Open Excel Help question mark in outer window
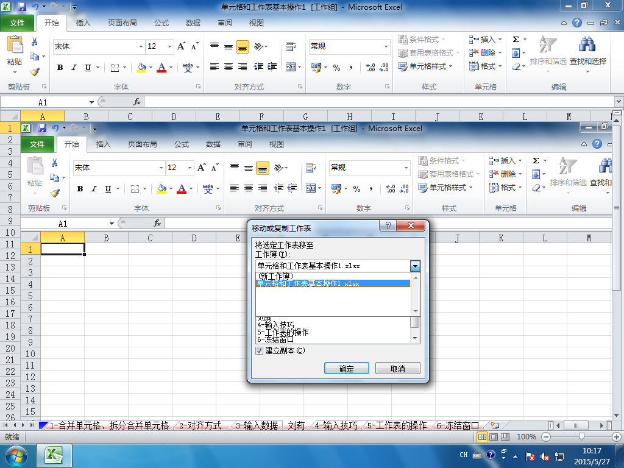This screenshot has width=624, height=468. tap(577, 23)
